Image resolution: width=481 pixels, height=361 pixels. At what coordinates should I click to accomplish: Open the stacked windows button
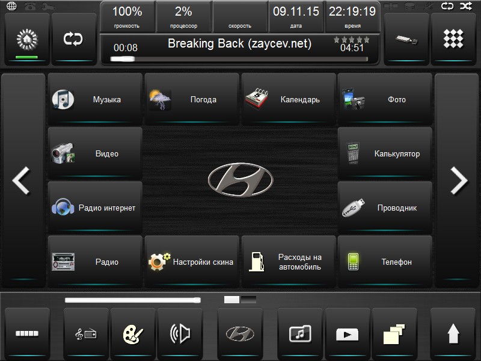[394, 333]
